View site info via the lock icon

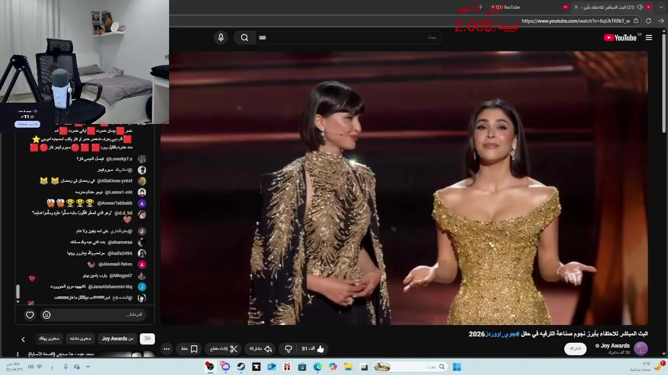tap(636, 21)
